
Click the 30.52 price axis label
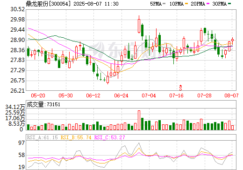[x=17, y=9]
